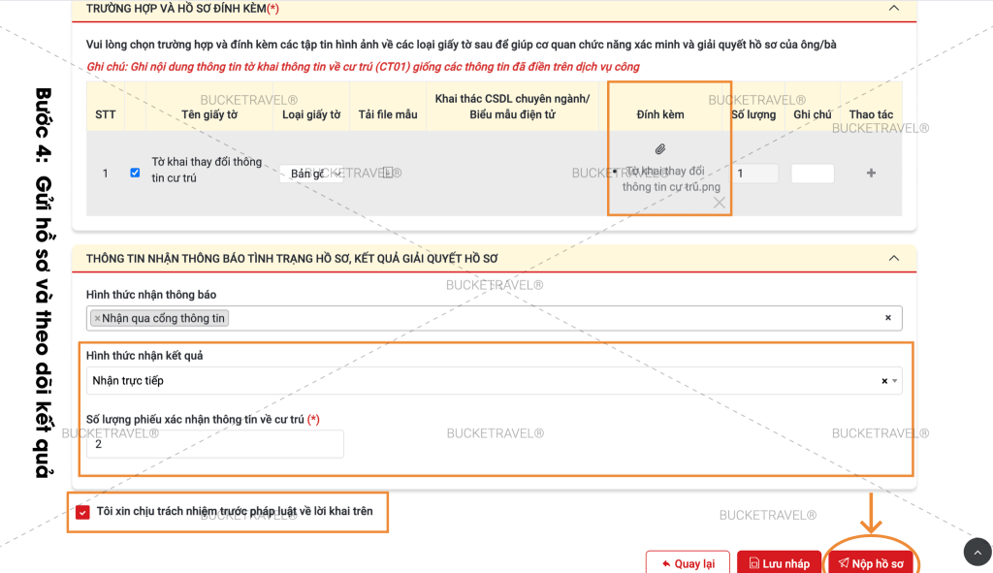Image resolution: width=993 pixels, height=573 pixels.
Task: Uncheck the 'Tờ khai thay đổi thông tin cư trú' row checkbox
Action: tap(135, 173)
